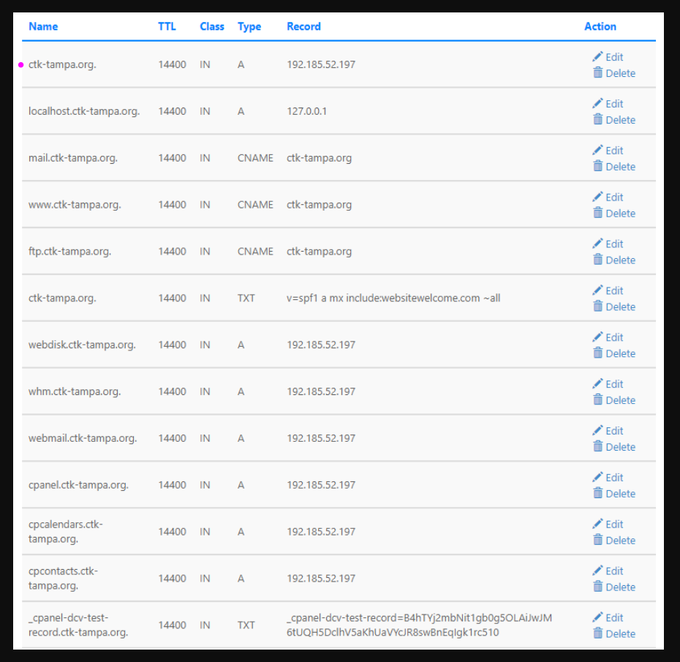Click Edit link for _cpanel-dcv-test-record row
Viewport: 680px width, 662px height.
[613, 618]
